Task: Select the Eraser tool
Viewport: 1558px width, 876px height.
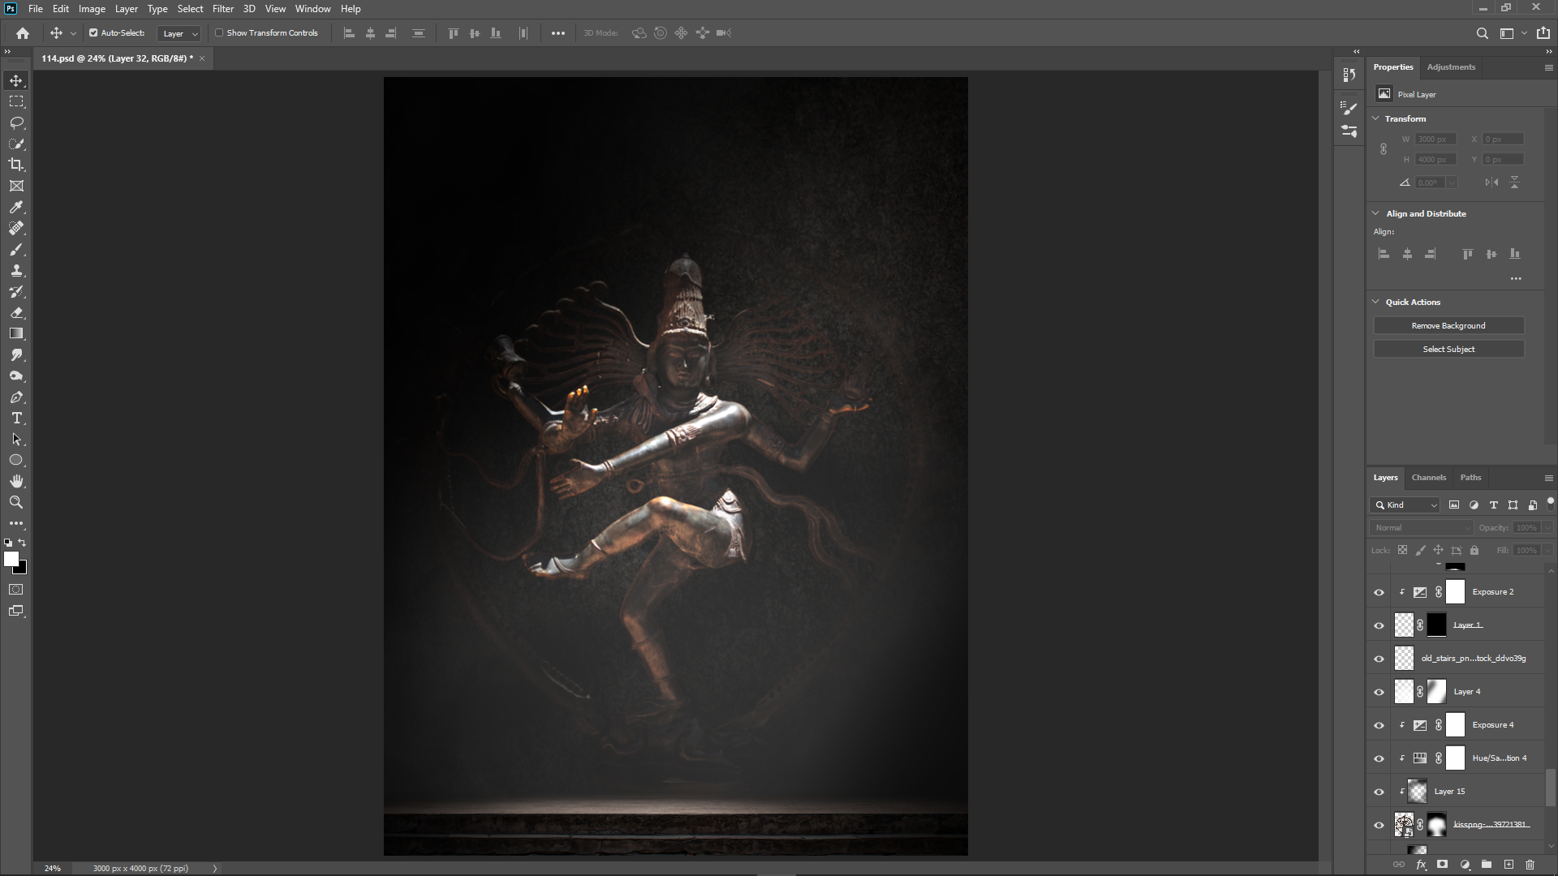Action: click(x=16, y=312)
